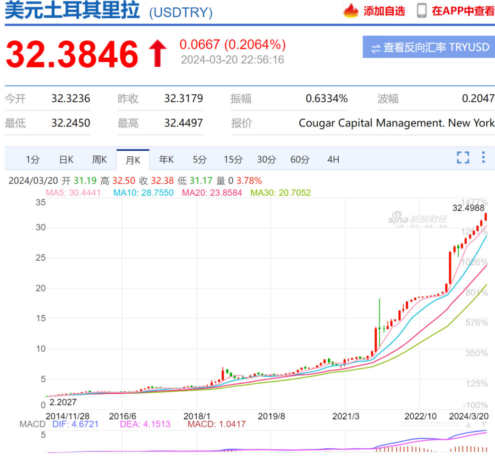Click the MACD: 1.0417 indicator value
Image resolution: width=495 pixels, height=456 pixels.
pyautogui.click(x=216, y=424)
